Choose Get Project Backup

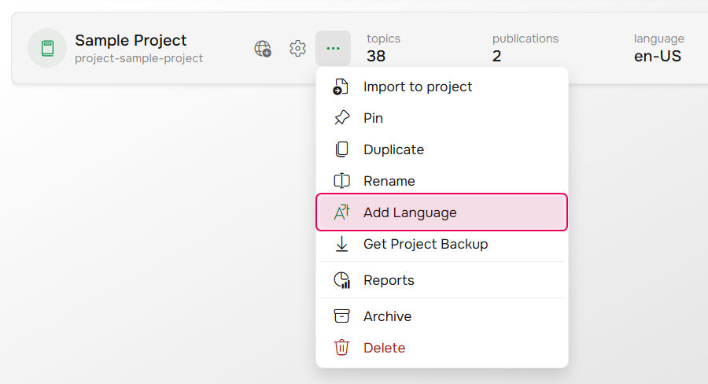pyautogui.click(x=441, y=244)
